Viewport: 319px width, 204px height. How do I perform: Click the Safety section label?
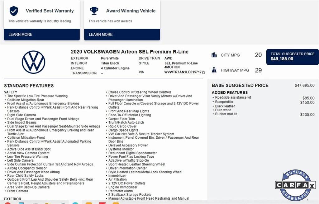point(11,92)
